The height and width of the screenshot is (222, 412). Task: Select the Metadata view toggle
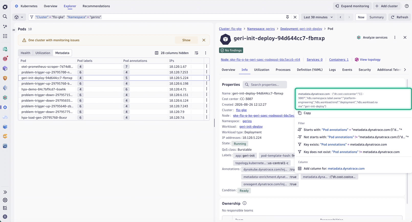tap(62, 53)
